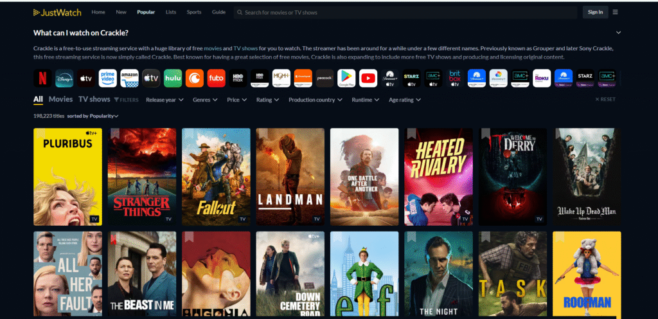Viewport: 658px width, 319px height.
Task: Toggle the bookmark on Welcome to Derry poster
Action: pyautogui.click(x=486, y=134)
